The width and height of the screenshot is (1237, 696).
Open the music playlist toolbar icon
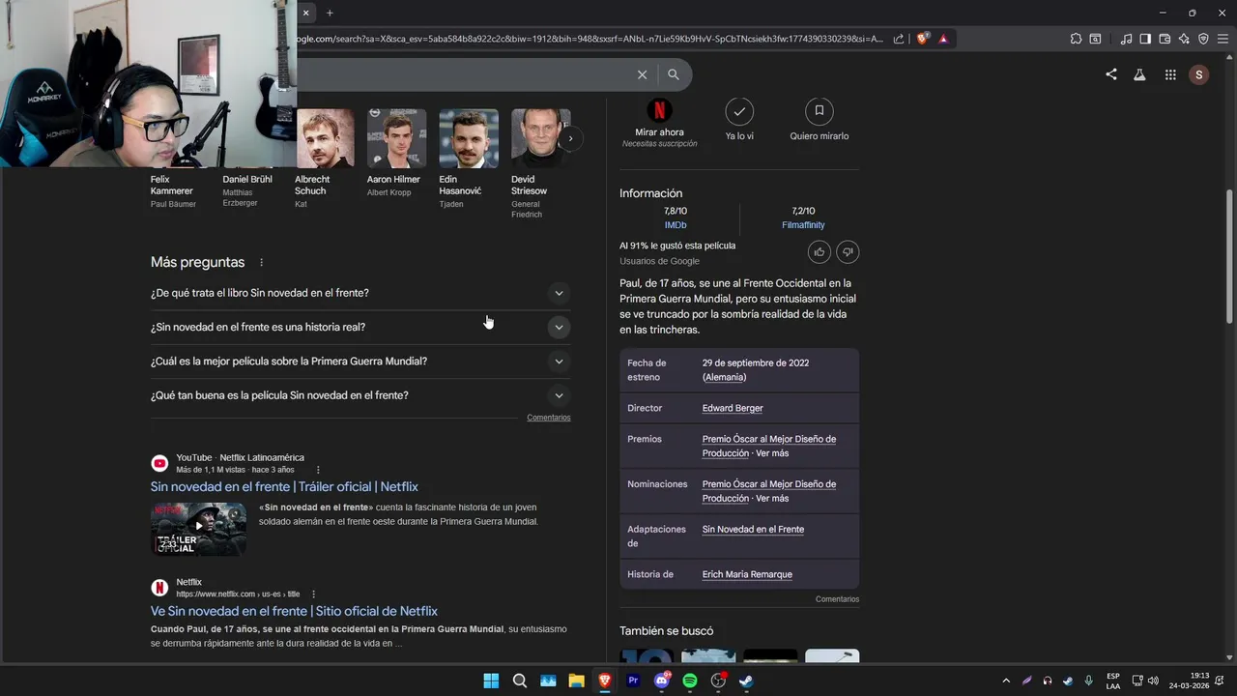pos(1126,39)
